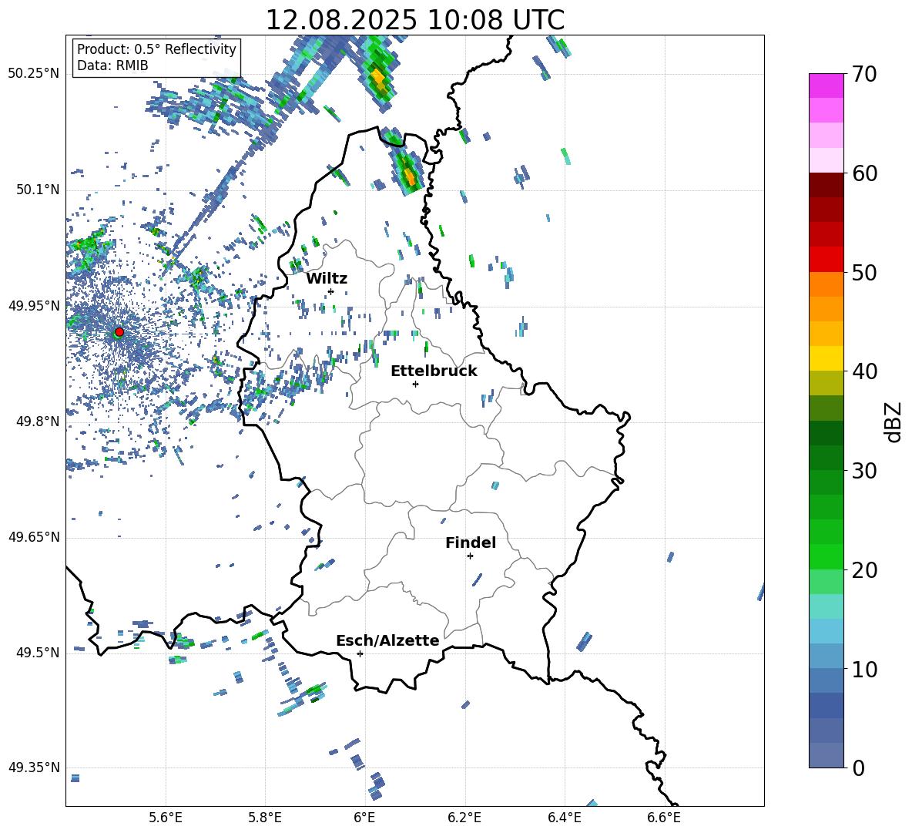Click the 'Wiltz' city label

pyautogui.click(x=327, y=279)
